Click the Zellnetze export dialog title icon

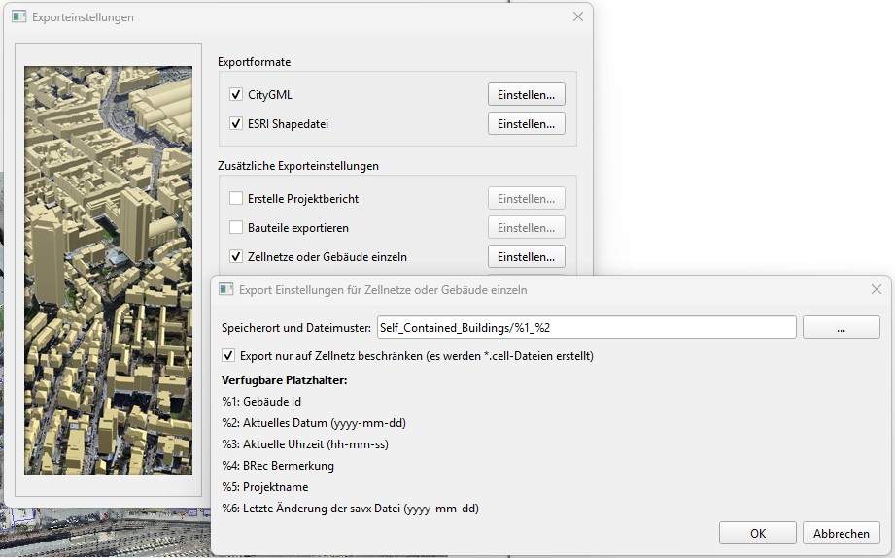tap(226, 289)
